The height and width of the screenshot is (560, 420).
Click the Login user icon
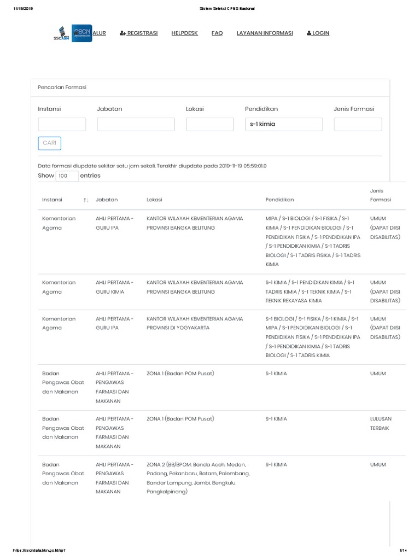pos(309,33)
